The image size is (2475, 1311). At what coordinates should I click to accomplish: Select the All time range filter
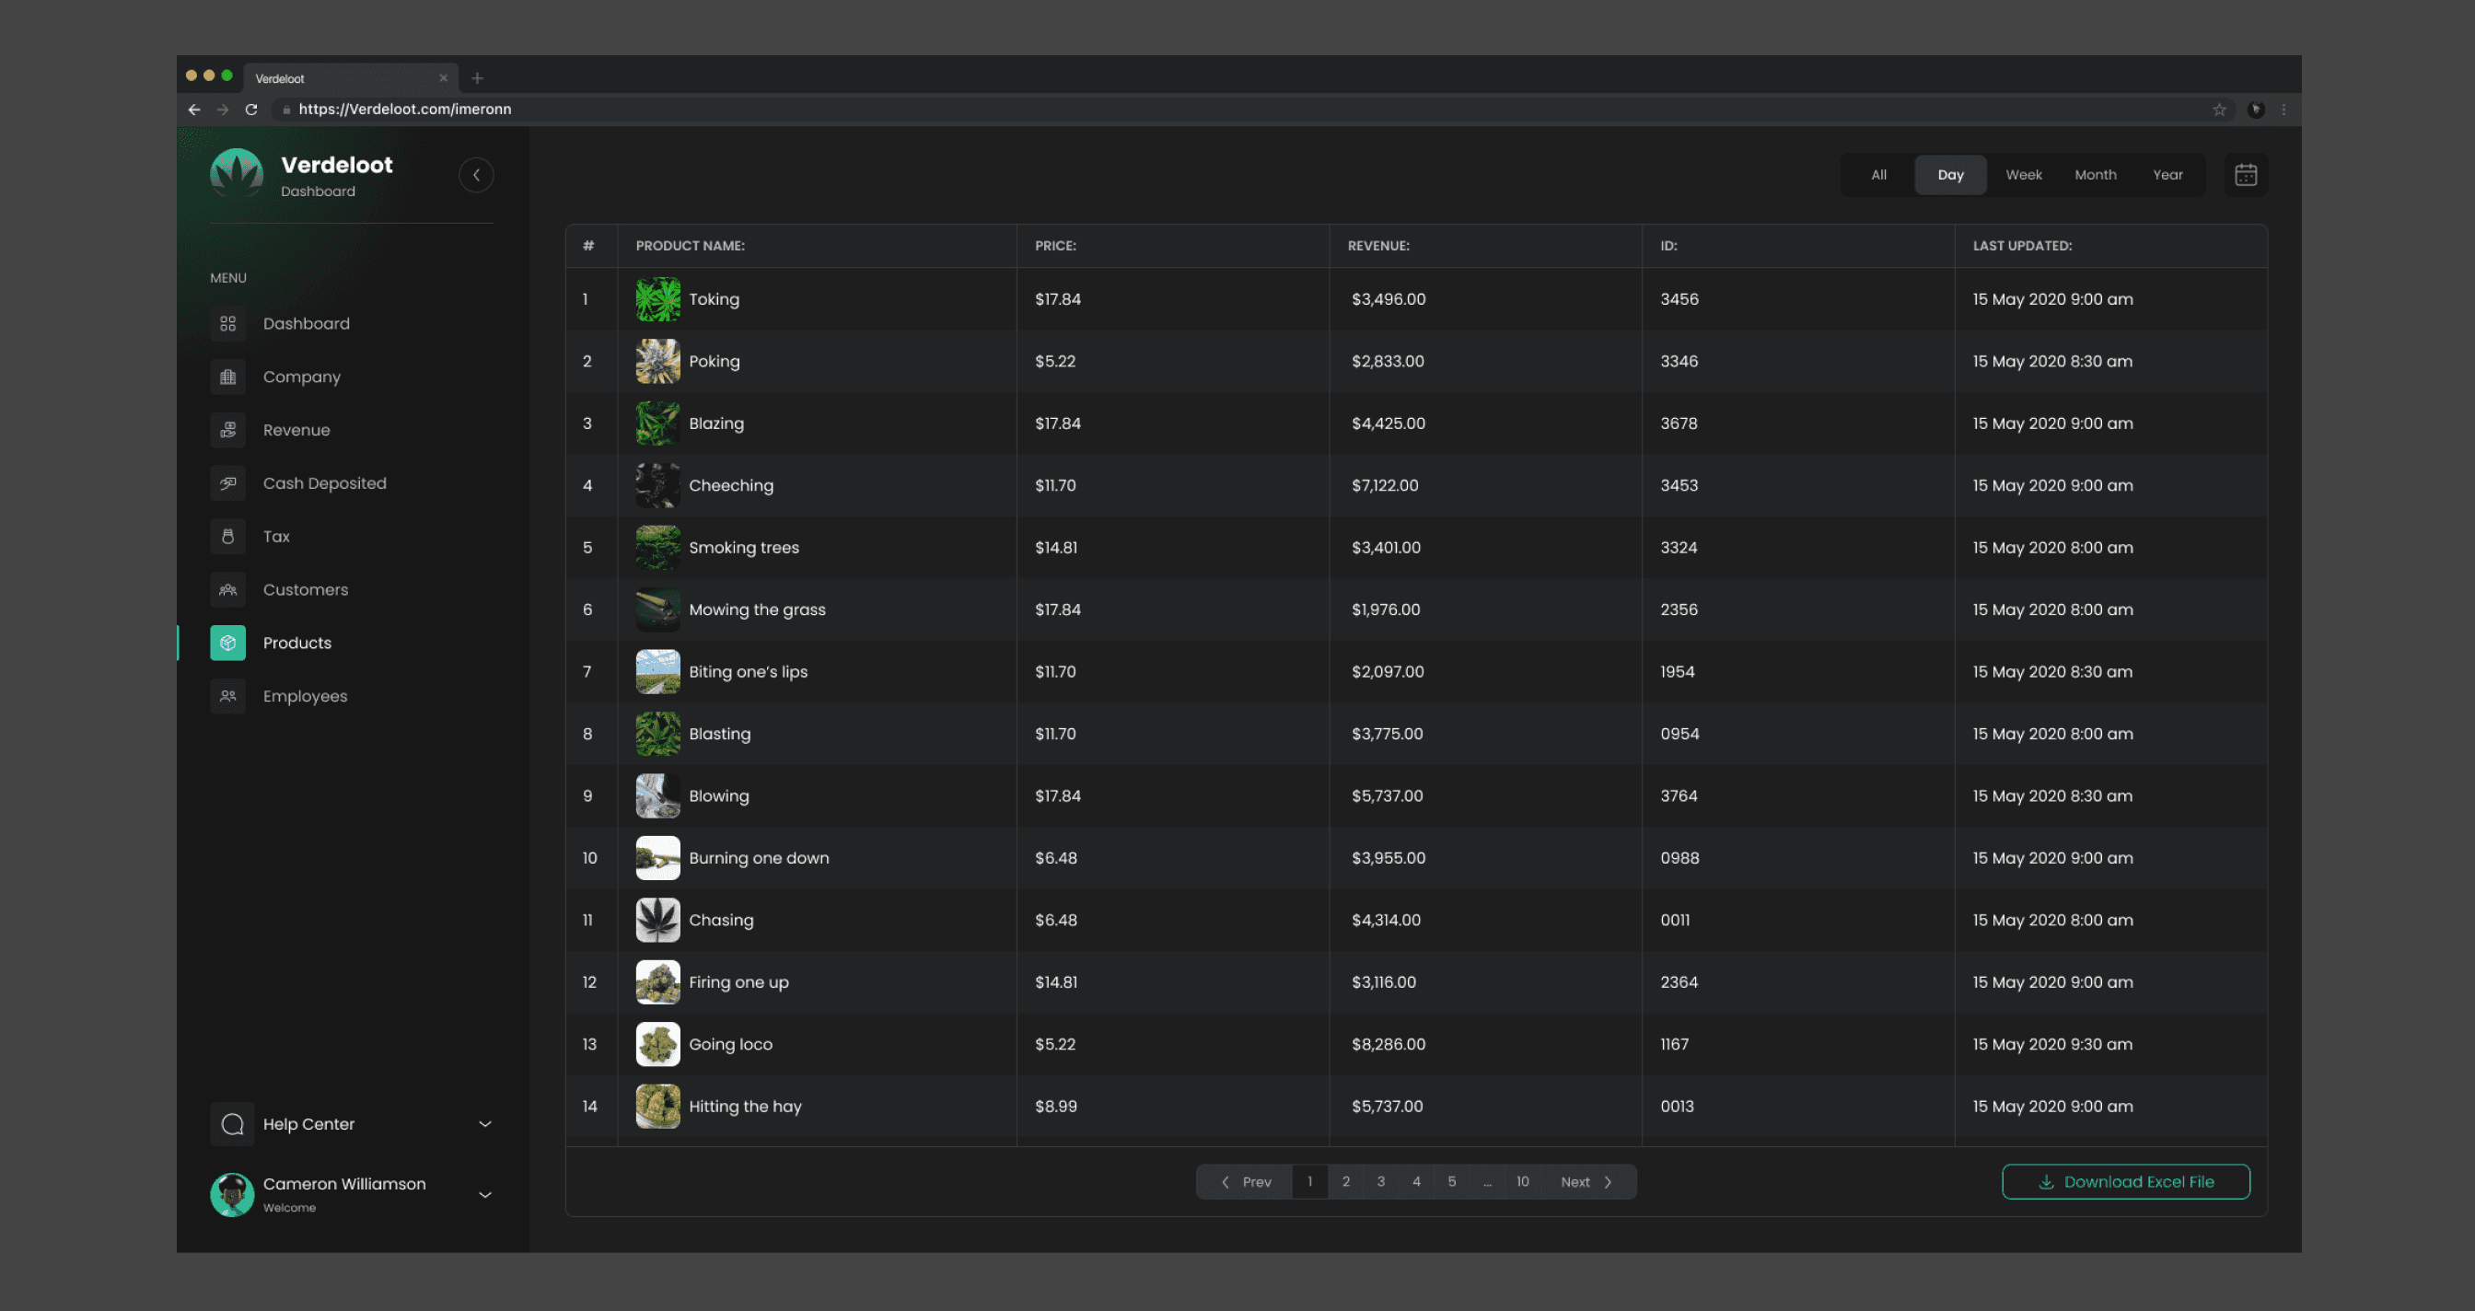(x=1878, y=175)
